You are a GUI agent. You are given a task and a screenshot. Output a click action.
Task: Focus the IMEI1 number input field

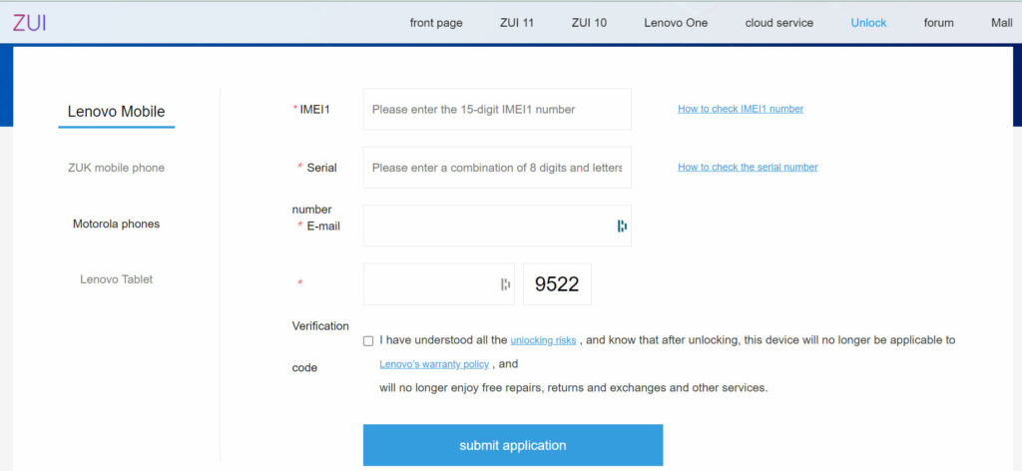pyautogui.click(x=497, y=109)
